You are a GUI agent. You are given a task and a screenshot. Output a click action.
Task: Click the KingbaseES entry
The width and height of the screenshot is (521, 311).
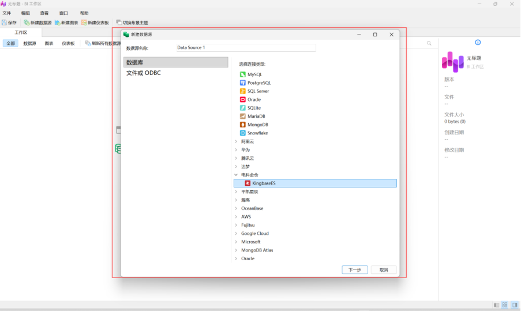263,183
